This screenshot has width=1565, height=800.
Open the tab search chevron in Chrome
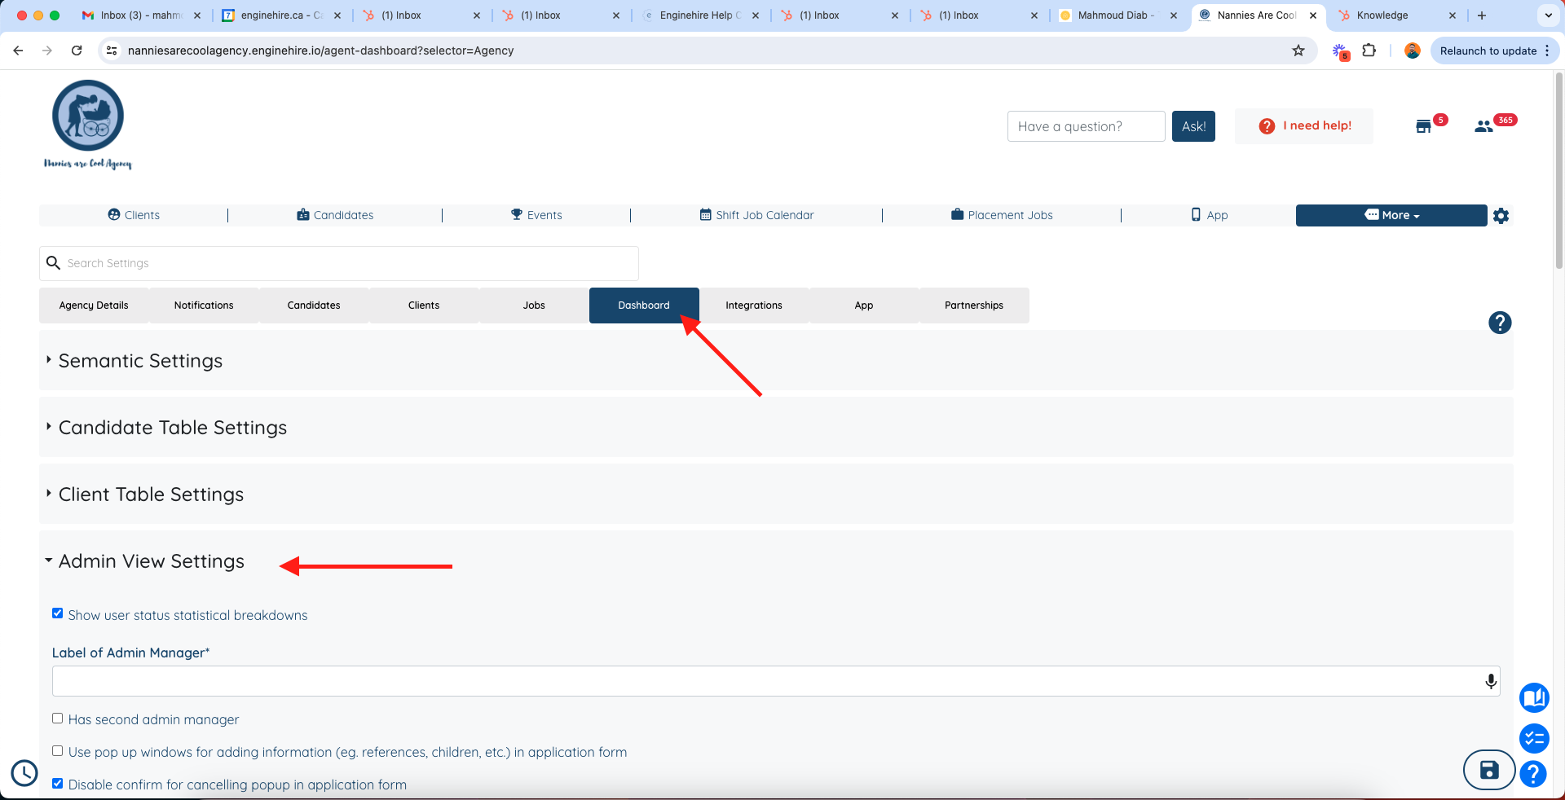click(x=1548, y=15)
